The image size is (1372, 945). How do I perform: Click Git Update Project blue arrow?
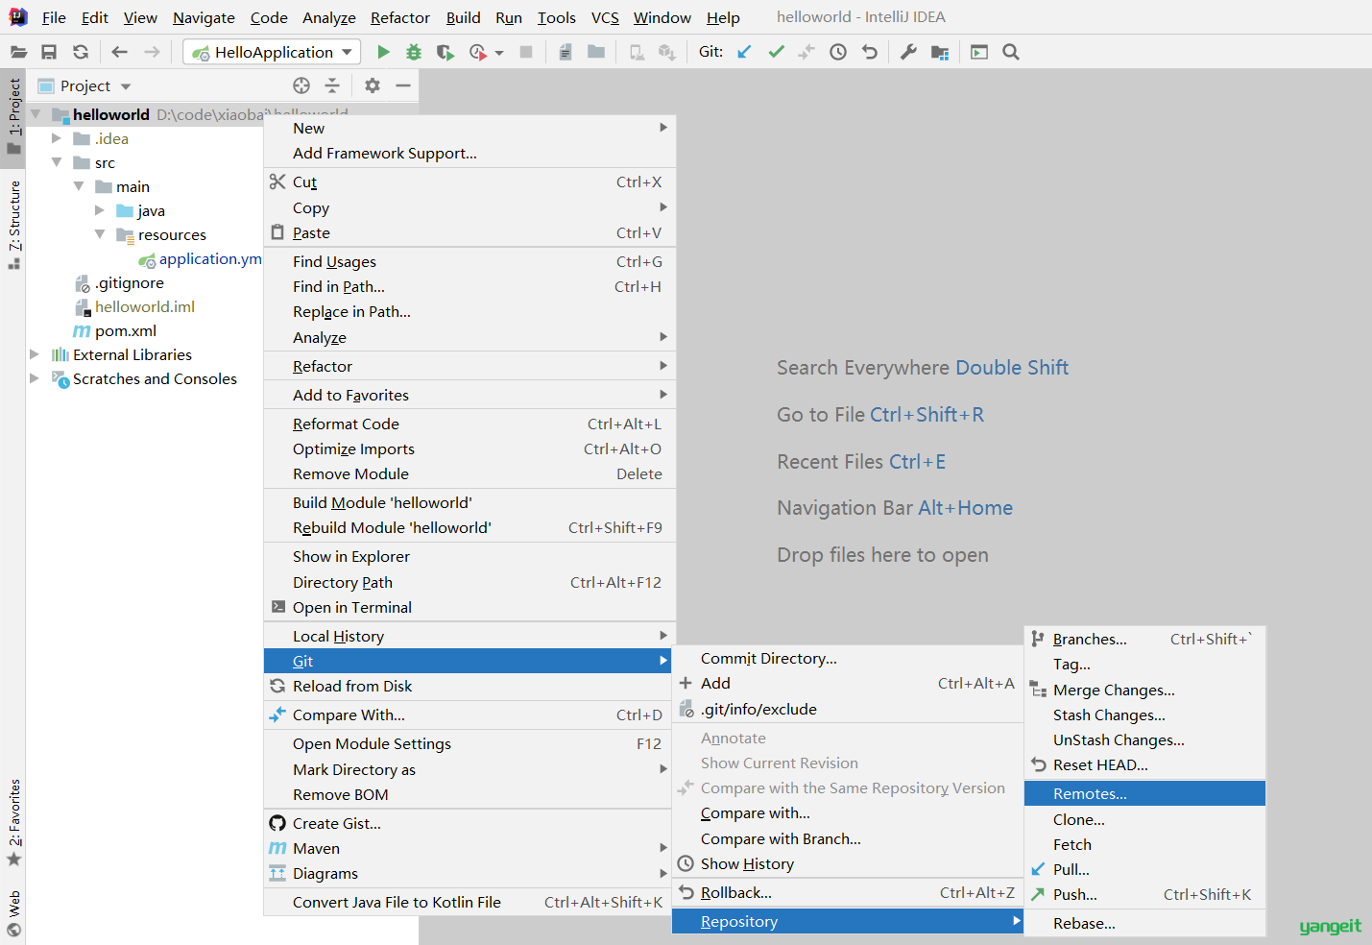744,52
